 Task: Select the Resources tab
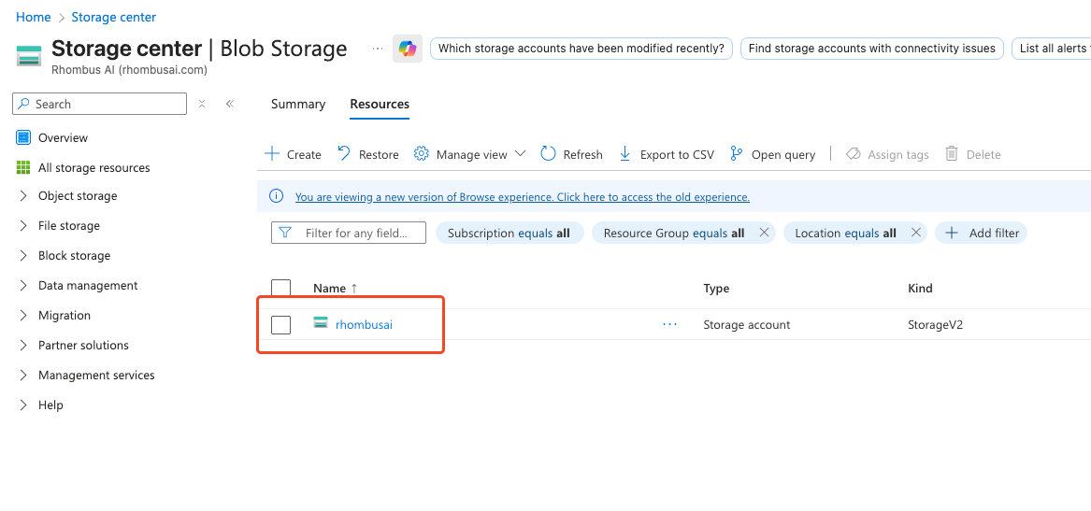coord(380,105)
